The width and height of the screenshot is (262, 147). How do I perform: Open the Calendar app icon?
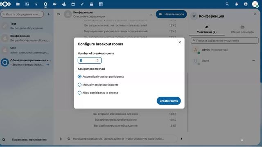click(73, 4)
